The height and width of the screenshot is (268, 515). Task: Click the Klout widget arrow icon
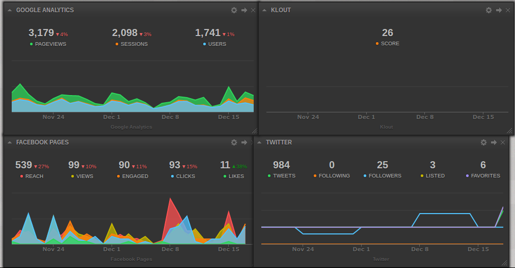[499, 10]
